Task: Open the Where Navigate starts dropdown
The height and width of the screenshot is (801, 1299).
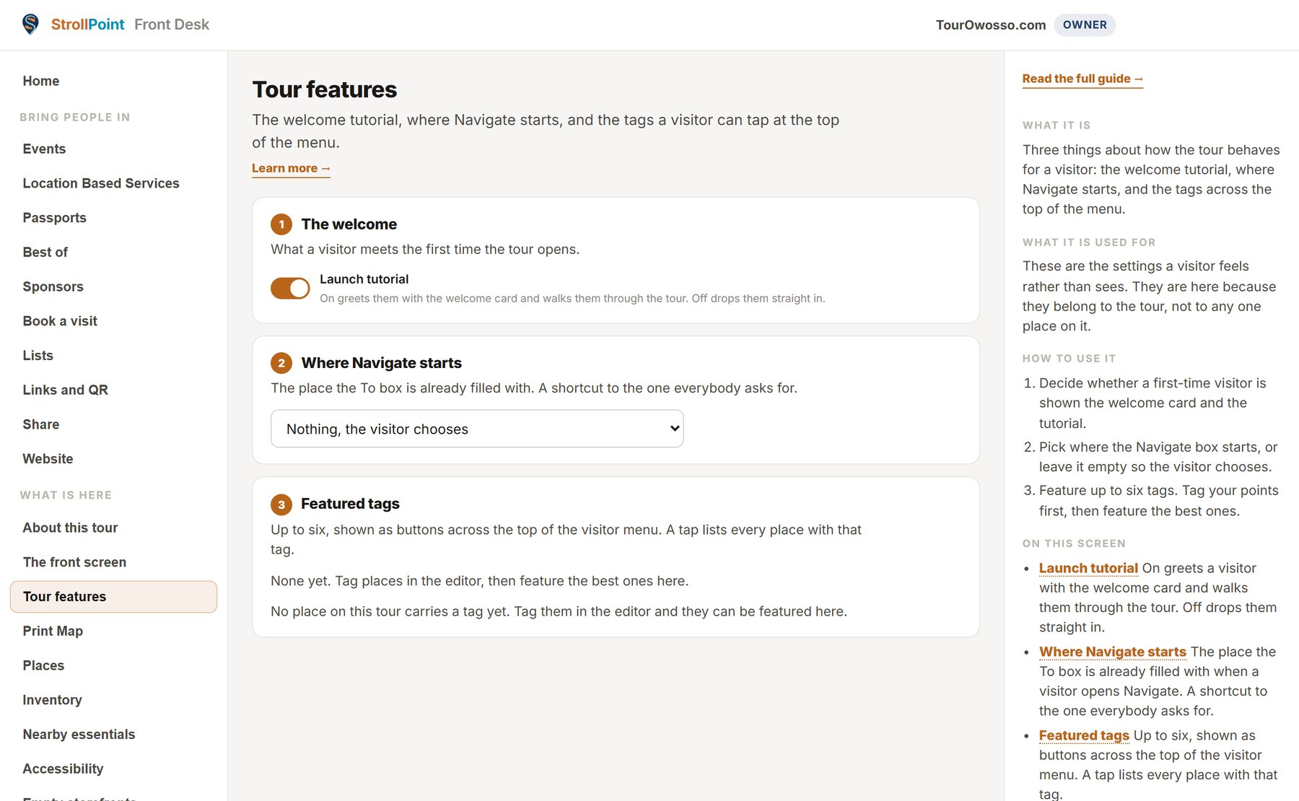Action: (x=477, y=429)
